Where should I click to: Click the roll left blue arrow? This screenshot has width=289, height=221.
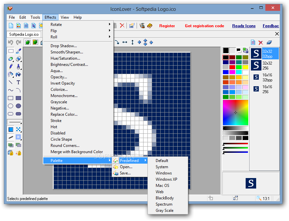coord(139,42)
